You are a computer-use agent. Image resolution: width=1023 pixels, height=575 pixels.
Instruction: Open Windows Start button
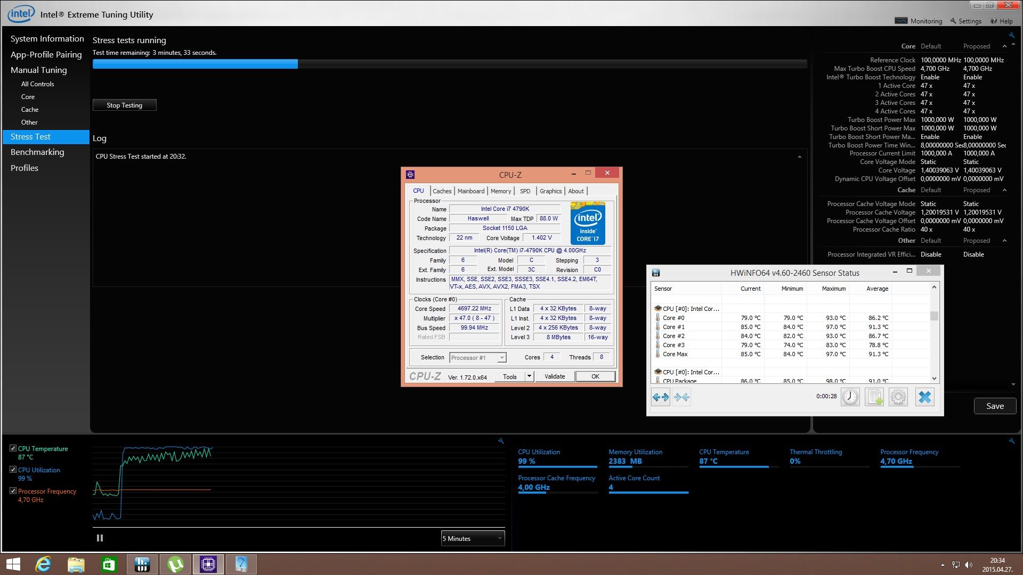(13, 564)
